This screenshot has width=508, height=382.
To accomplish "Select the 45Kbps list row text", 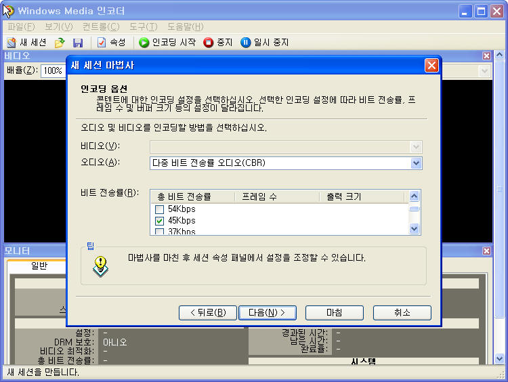I will (182, 221).
